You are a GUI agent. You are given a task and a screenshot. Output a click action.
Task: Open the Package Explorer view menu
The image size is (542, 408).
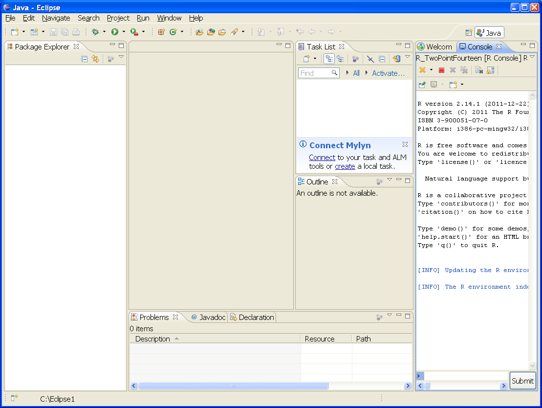(x=121, y=57)
